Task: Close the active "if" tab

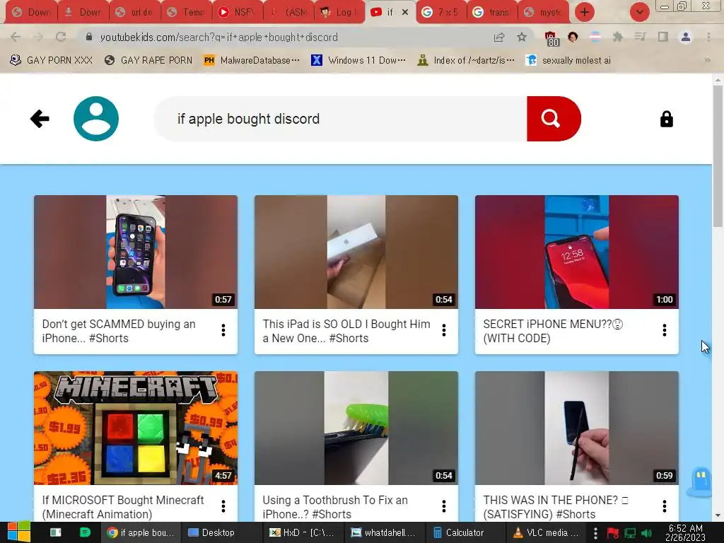Action: (x=405, y=12)
